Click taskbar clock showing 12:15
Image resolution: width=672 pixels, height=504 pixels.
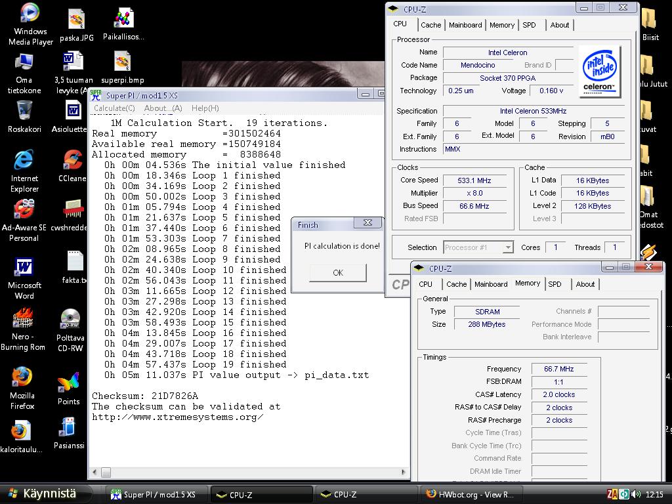[x=654, y=495]
